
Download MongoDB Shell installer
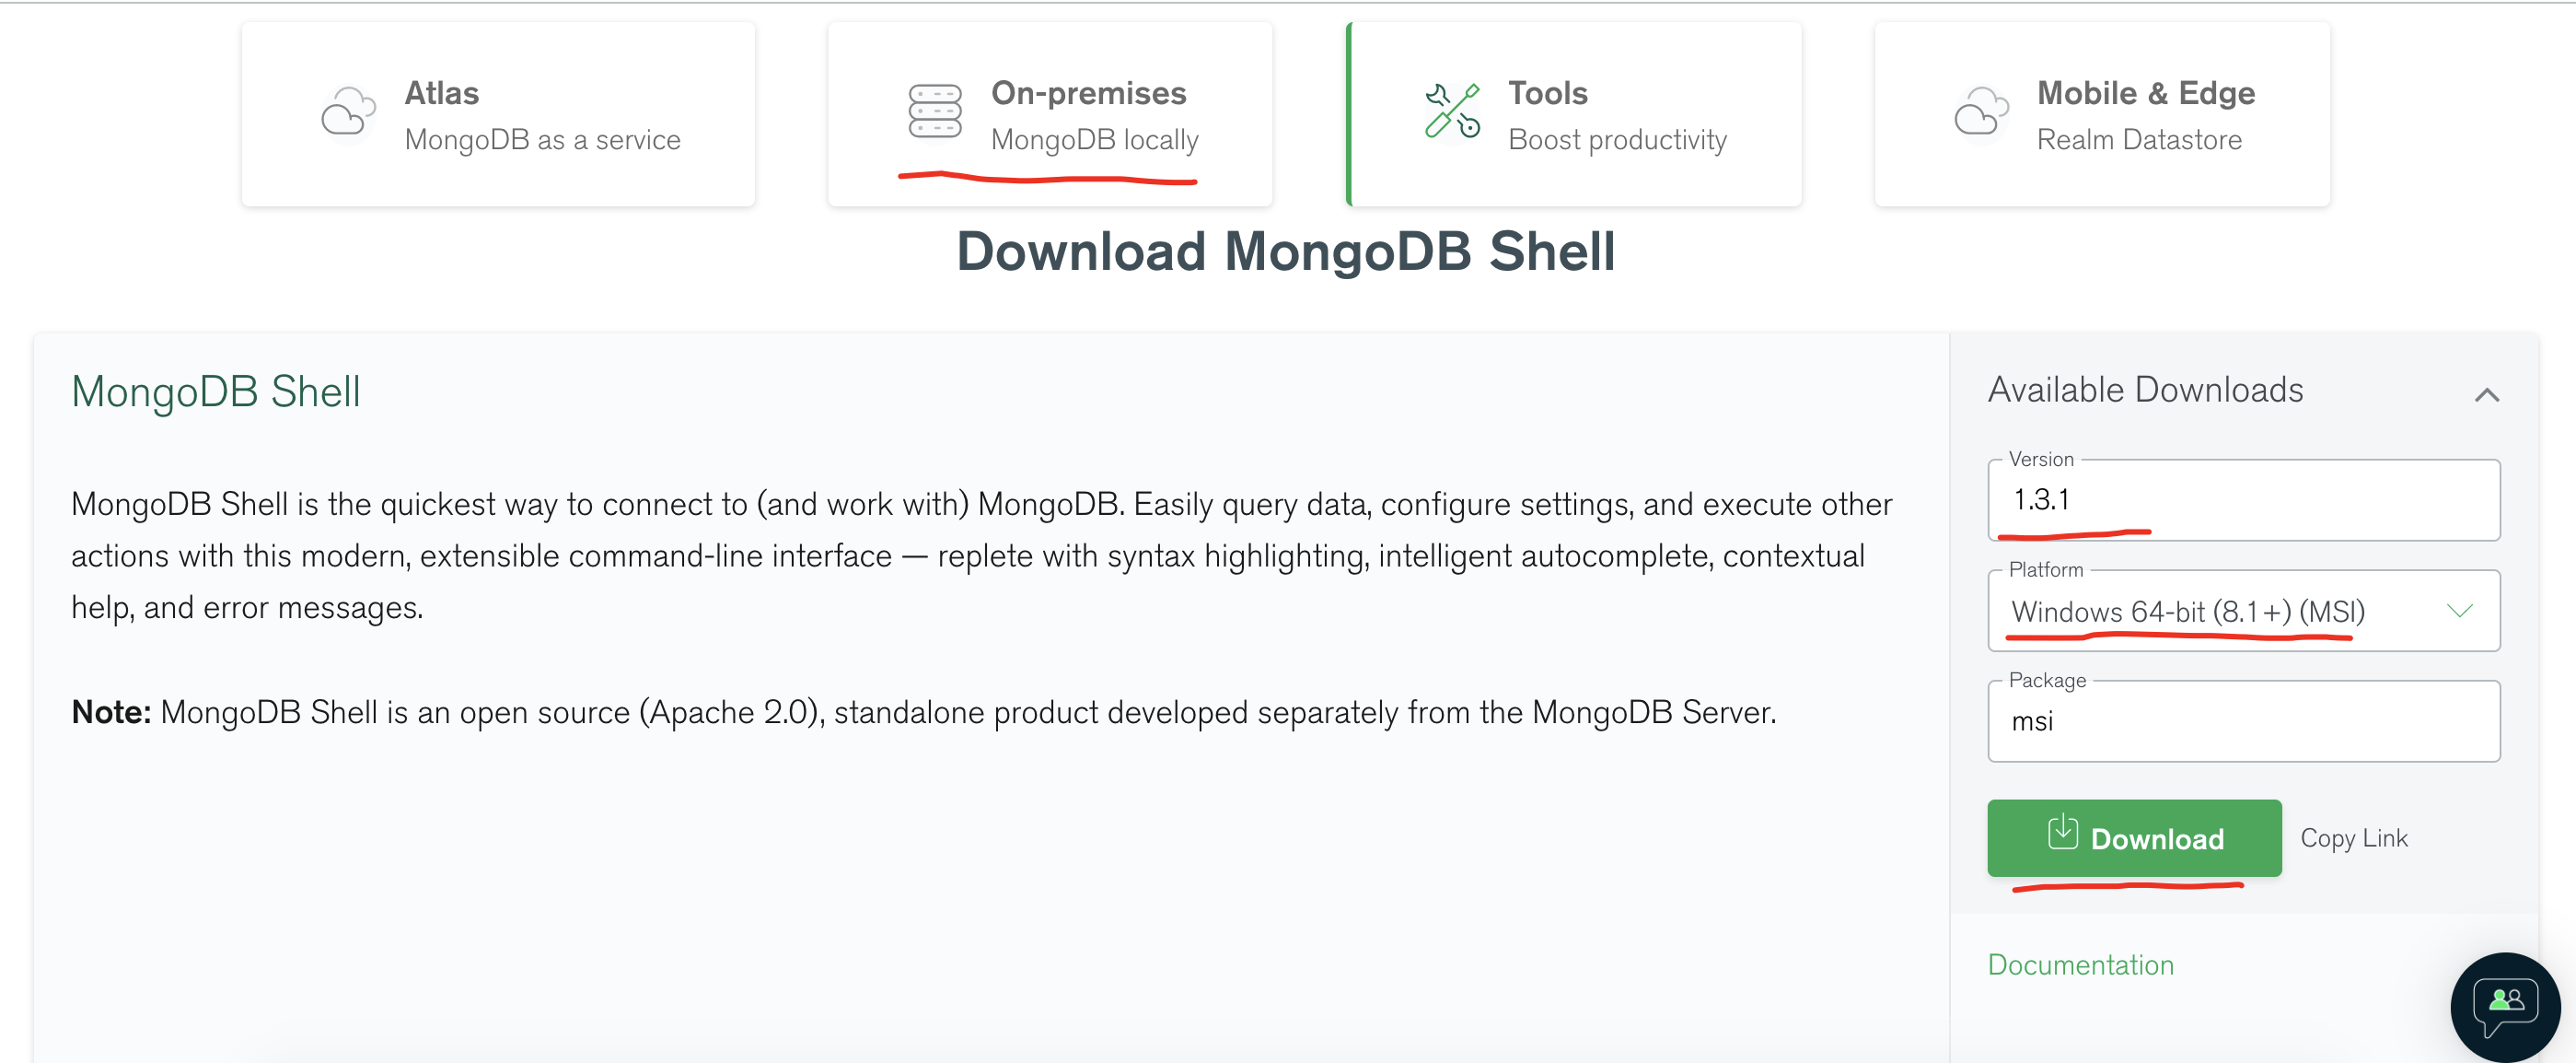point(2134,839)
